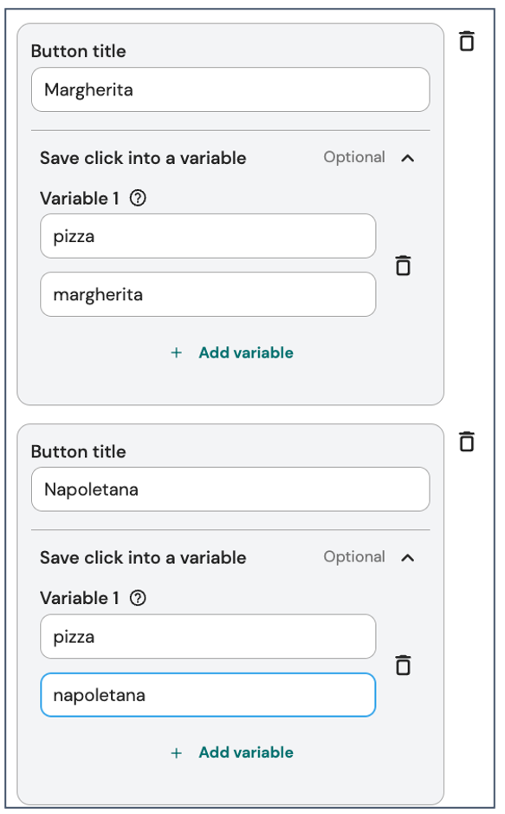Click the plus icon beside Add variable in Napoletana card
505x814 pixels.
click(x=177, y=752)
